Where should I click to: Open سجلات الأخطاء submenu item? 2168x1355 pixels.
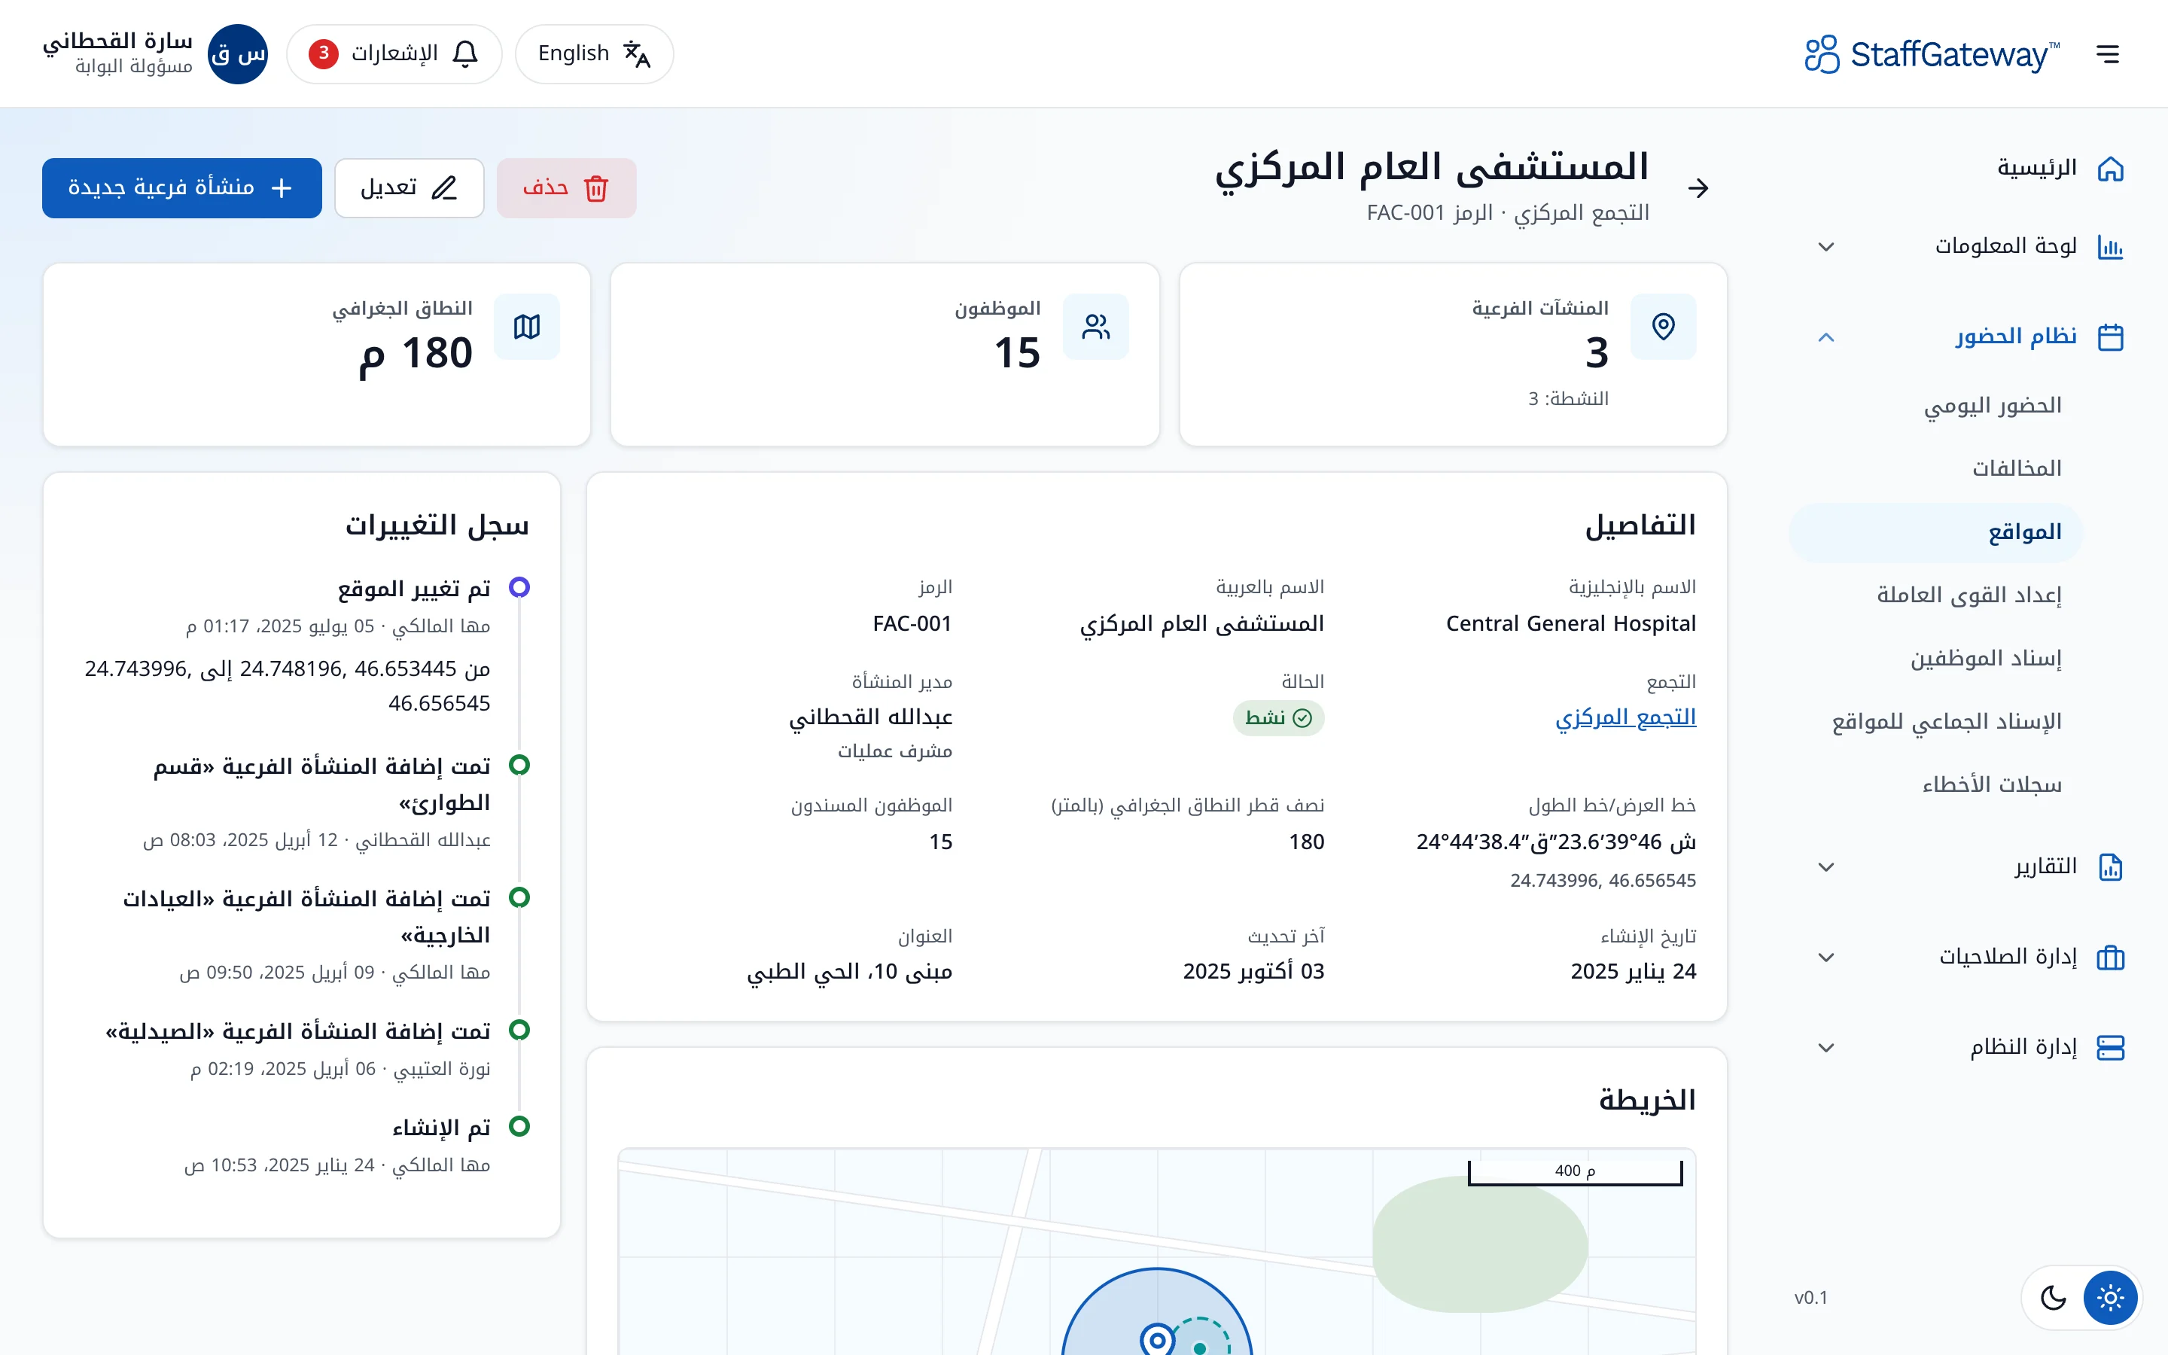1936,785
